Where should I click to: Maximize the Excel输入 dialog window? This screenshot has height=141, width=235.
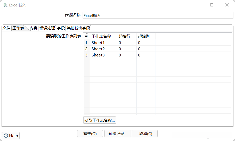tap(212, 5)
